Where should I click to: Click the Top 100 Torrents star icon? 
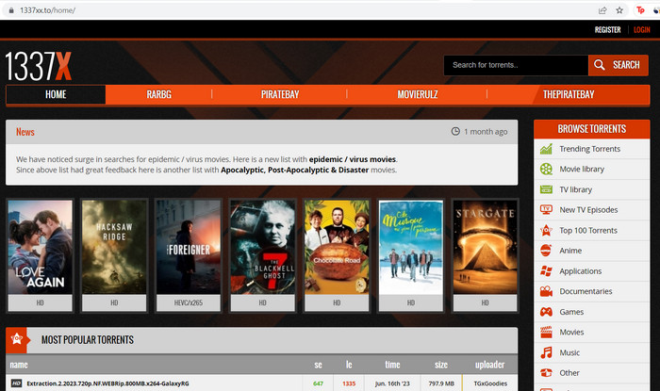[x=546, y=231]
